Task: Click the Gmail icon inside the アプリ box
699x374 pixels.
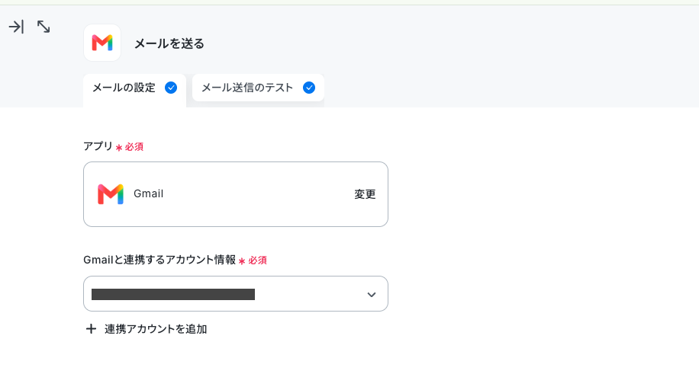Action: [111, 194]
